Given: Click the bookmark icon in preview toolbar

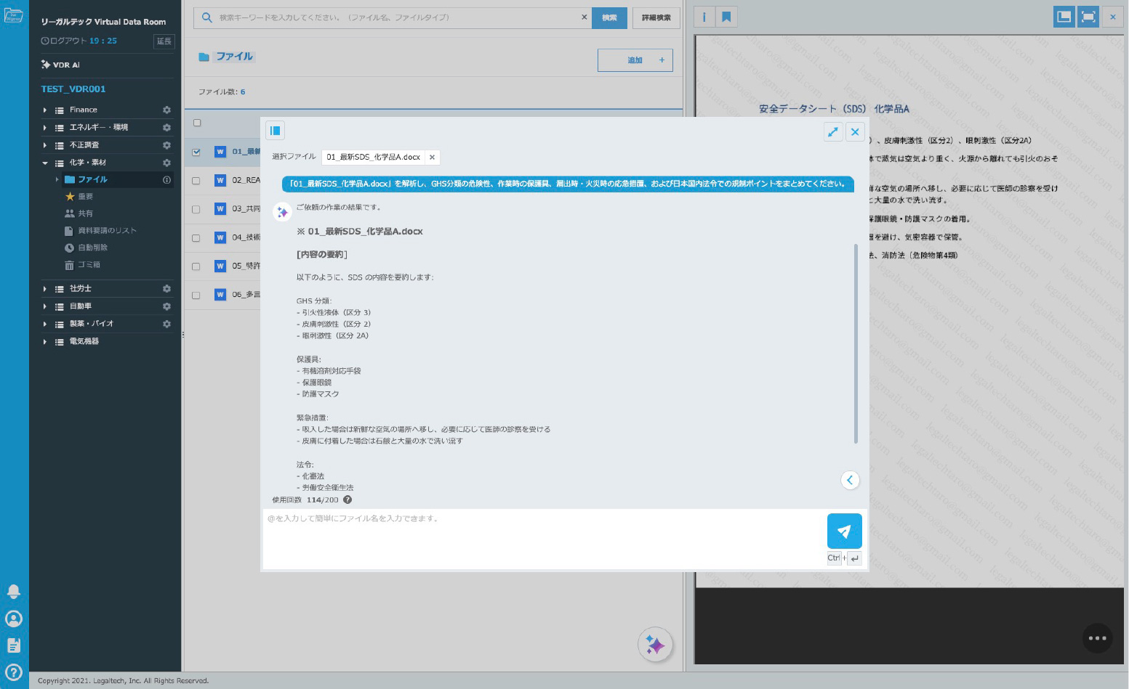Looking at the screenshot, I should [726, 17].
